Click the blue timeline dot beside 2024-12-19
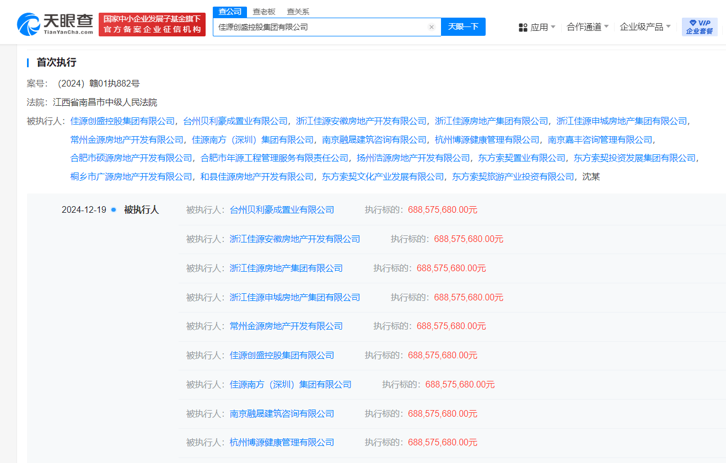Screen dimensions: 726x463 pos(114,209)
